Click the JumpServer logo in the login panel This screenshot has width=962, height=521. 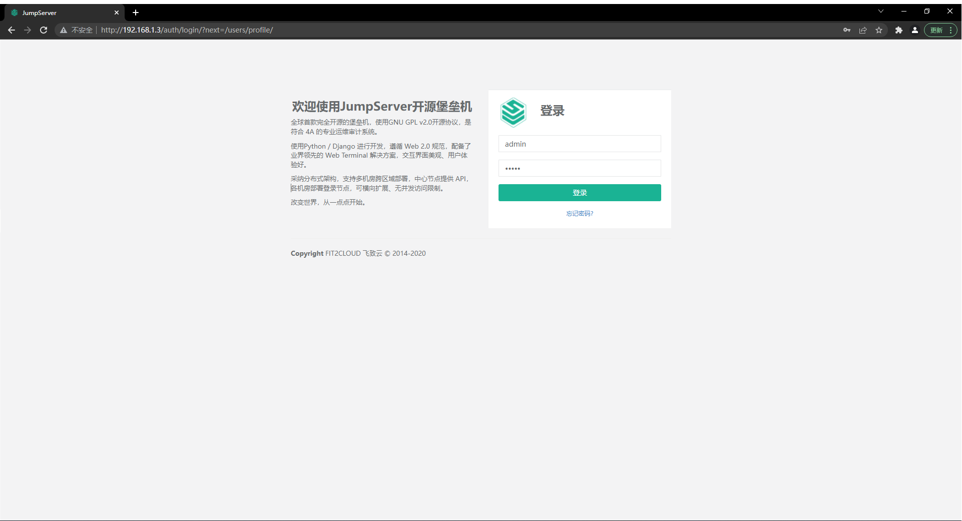[513, 112]
